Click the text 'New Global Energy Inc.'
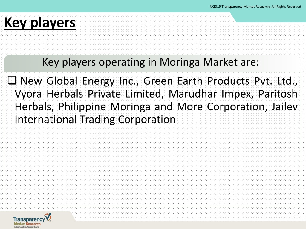This screenshot has height=229, width=306. (x=79, y=81)
